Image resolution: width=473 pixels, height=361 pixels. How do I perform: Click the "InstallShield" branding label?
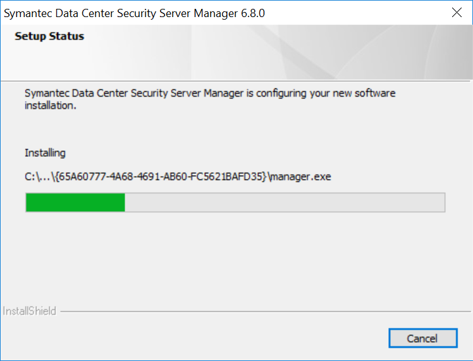click(x=30, y=311)
